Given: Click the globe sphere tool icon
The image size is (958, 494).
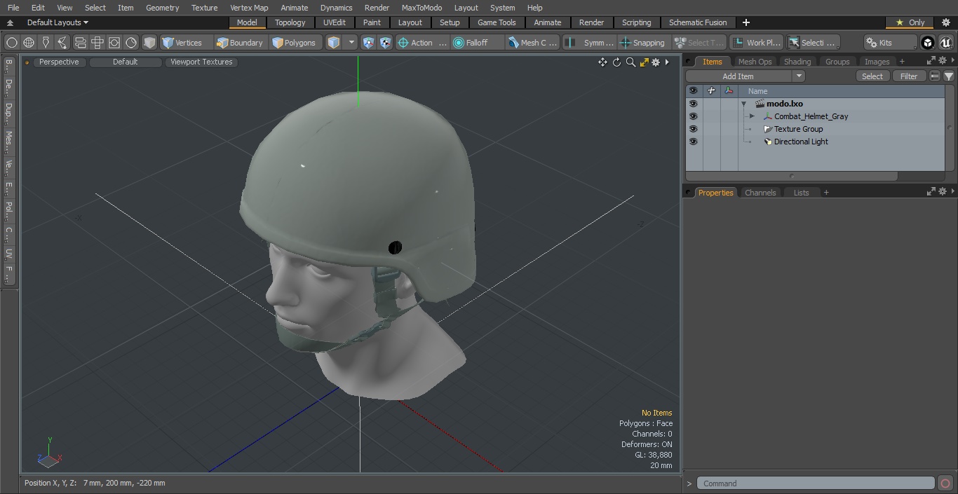Looking at the screenshot, I should (x=29, y=43).
